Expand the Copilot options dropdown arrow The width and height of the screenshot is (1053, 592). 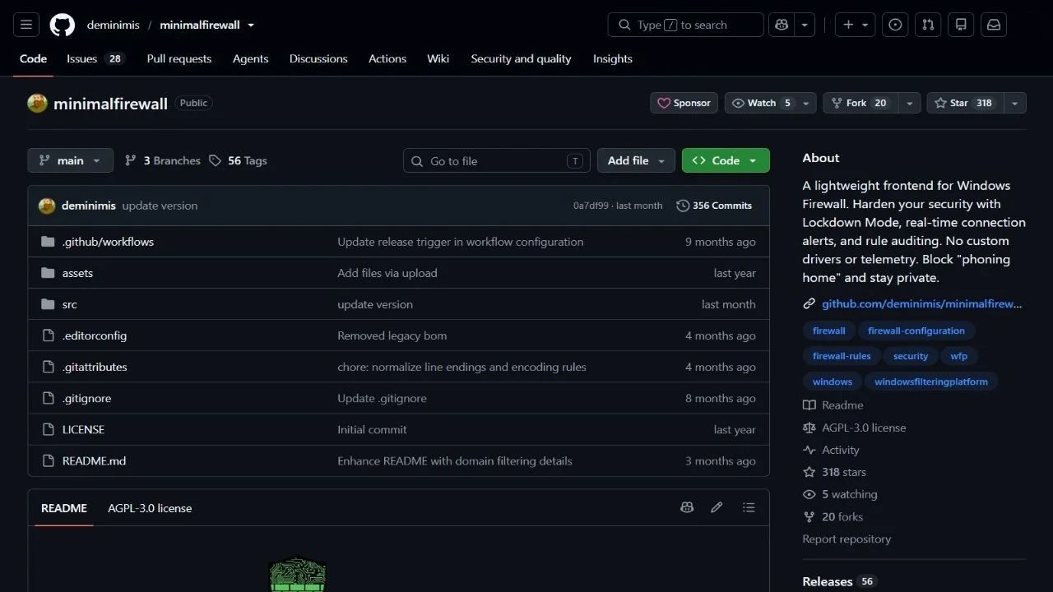click(x=805, y=25)
